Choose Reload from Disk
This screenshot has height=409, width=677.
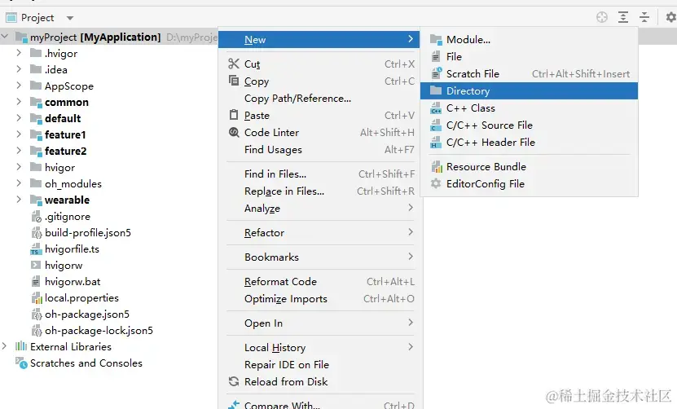[319, 382]
